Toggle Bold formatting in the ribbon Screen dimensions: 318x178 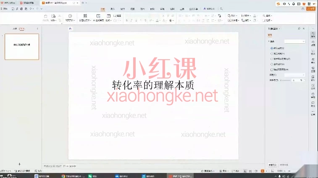pos(127,21)
